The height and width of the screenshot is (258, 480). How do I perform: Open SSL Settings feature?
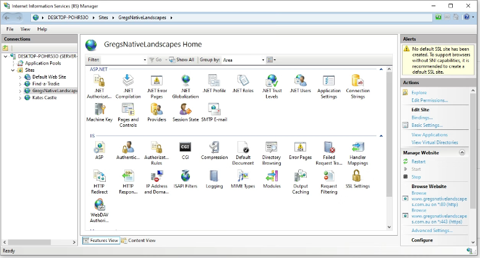pos(358,179)
